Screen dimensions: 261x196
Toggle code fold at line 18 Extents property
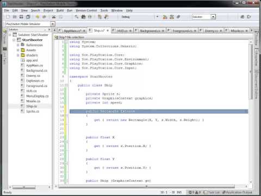click(x=66, y=115)
